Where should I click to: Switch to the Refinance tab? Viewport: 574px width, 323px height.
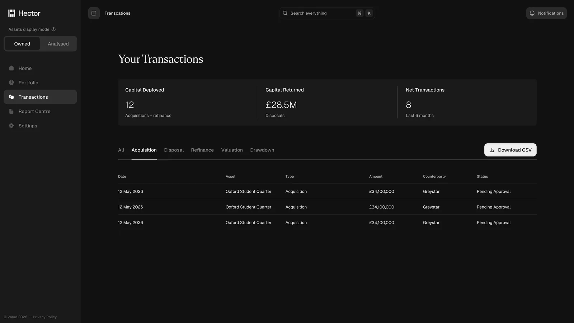pyautogui.click(x=202, y=150)
